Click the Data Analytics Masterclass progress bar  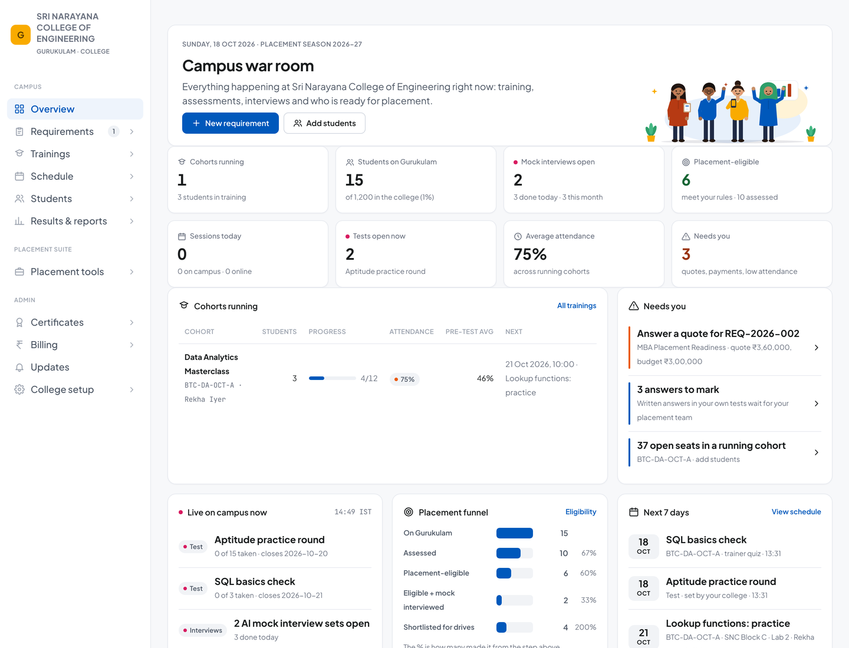[x=332, y=378]
